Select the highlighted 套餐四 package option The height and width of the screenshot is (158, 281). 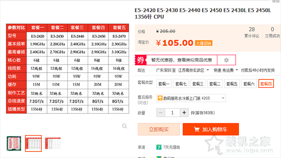click(266, 84)
